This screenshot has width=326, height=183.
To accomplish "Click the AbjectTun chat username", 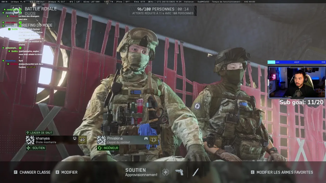I will 11,61.
